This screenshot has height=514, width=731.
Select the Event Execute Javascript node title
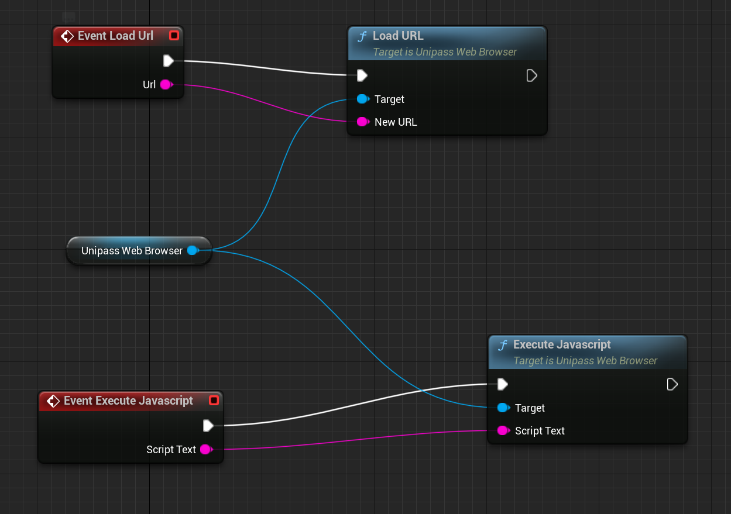pyautogui.click(x=128, y=401)
